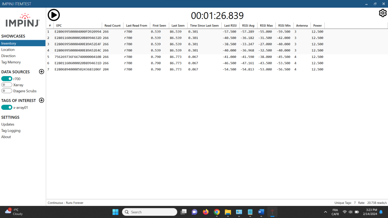The image size is (388, 218).
Task: Enable the Xarray data source toggle
Action: pos(7,85)
